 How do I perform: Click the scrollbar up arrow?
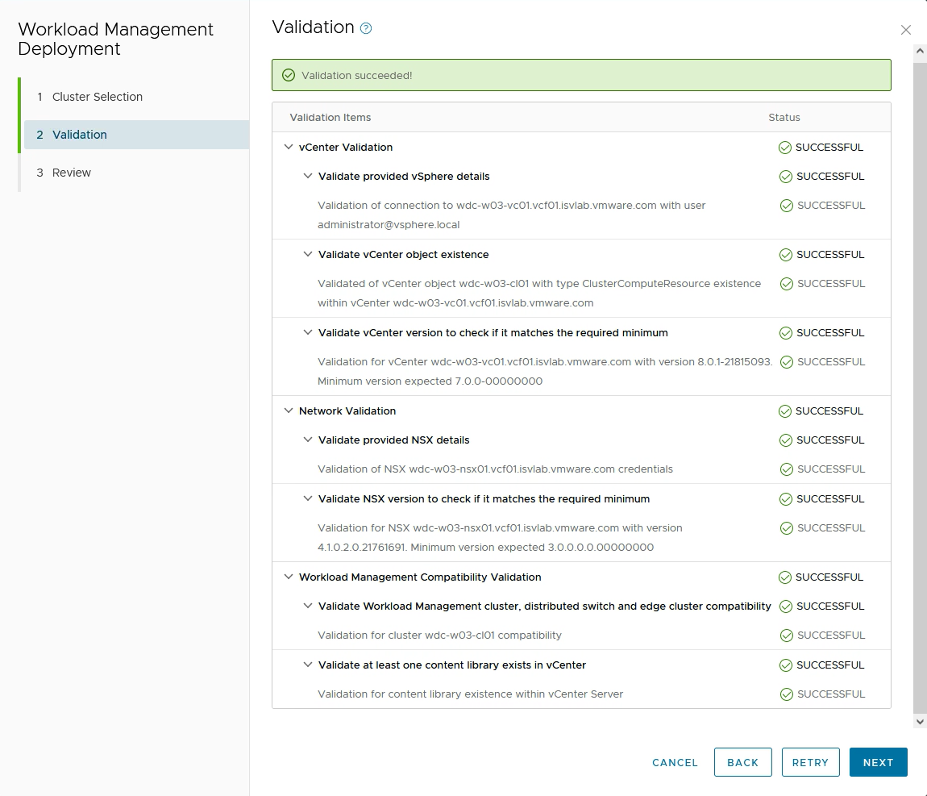click(x=919, y=51)
